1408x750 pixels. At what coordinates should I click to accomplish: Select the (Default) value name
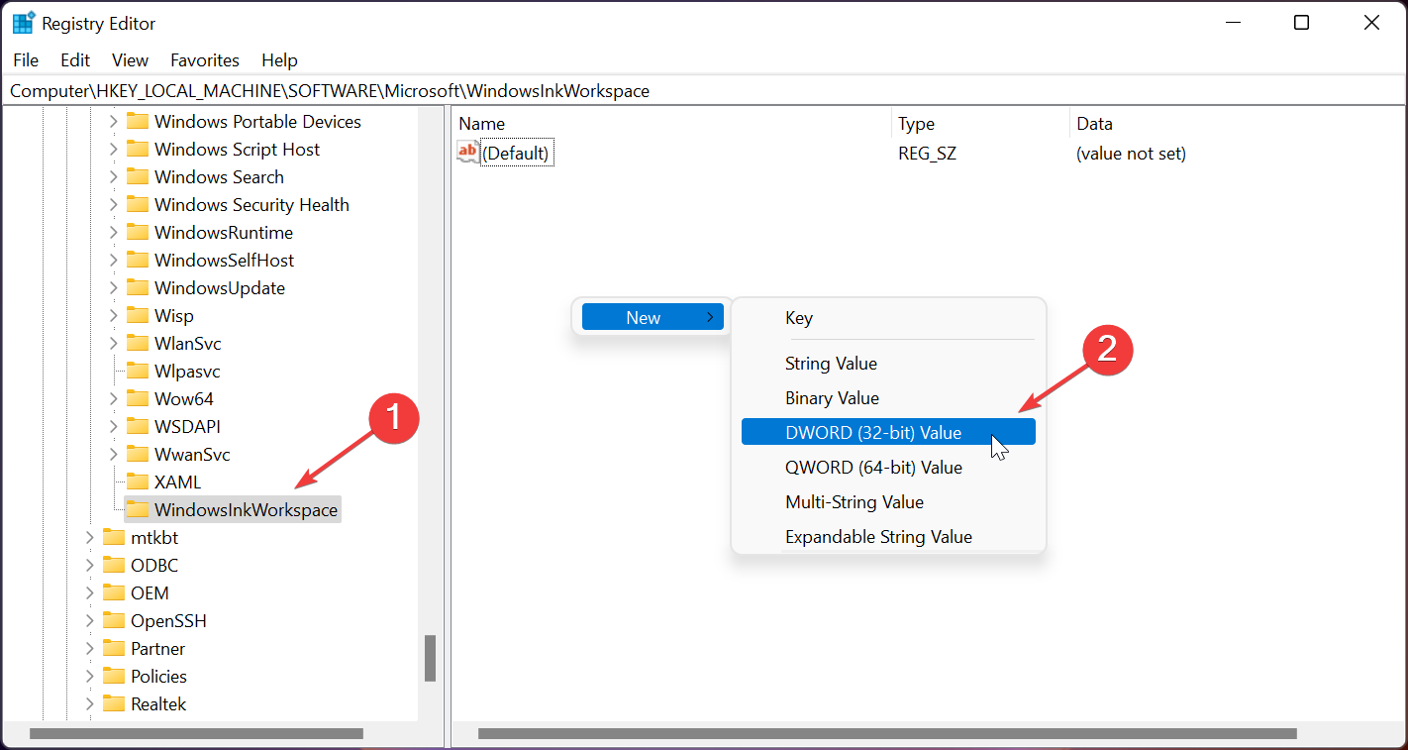point(515,154)
